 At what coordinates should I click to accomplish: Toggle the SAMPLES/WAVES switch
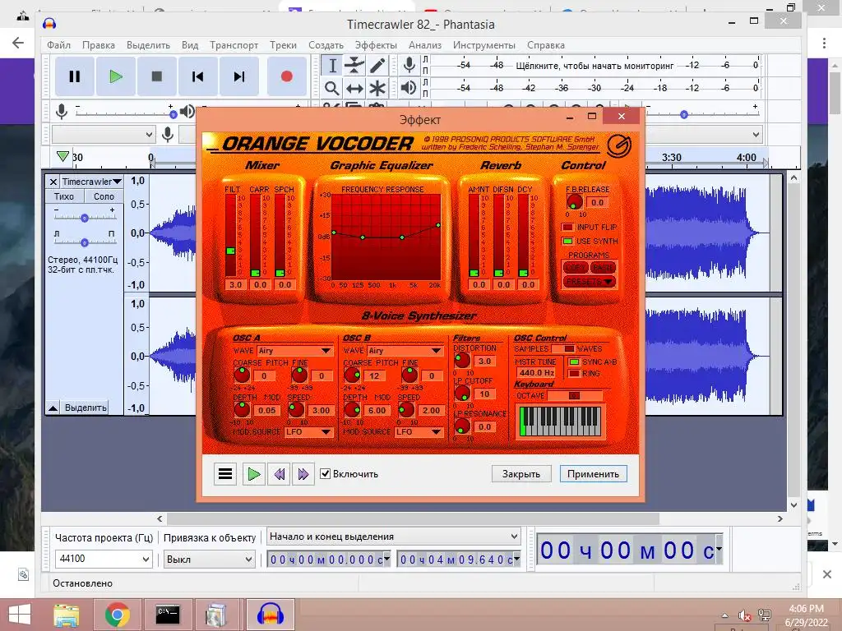coord(563,348)
